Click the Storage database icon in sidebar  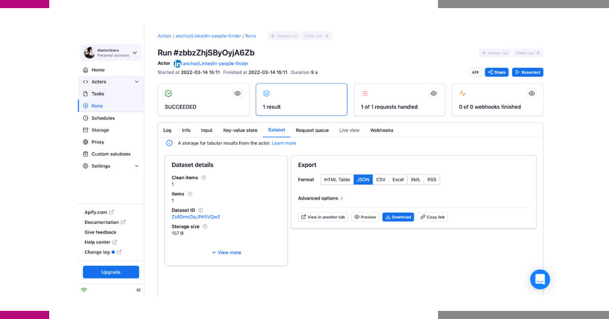[85, 130]
